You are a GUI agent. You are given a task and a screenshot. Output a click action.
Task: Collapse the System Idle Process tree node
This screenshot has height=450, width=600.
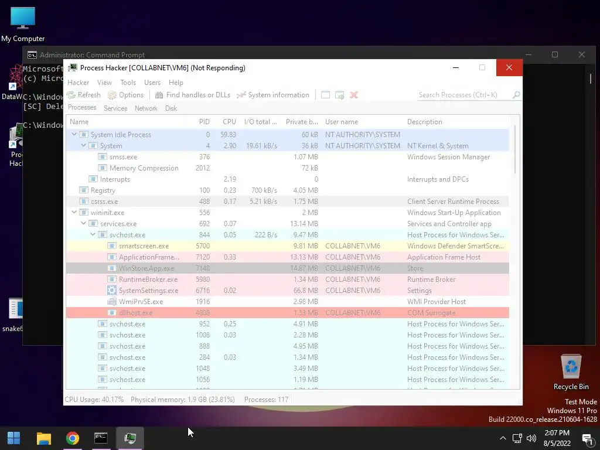tap(74, 134)
